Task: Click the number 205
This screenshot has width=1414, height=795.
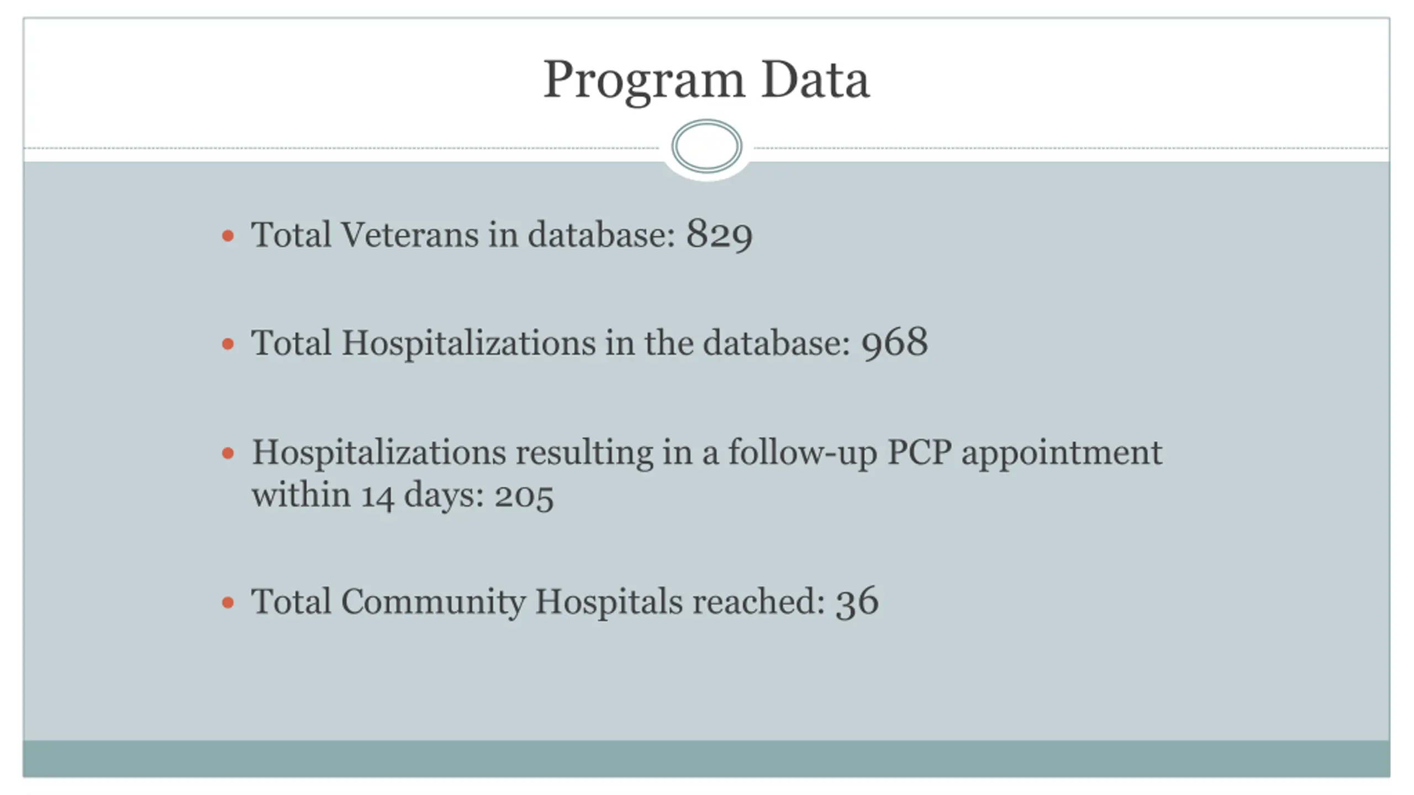Action: tap(524, 496)
